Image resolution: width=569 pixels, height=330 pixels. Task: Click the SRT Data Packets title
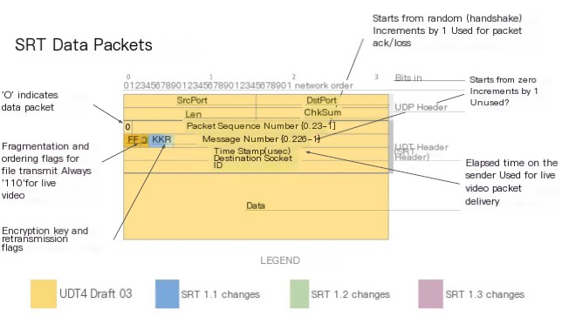point(84,45)
